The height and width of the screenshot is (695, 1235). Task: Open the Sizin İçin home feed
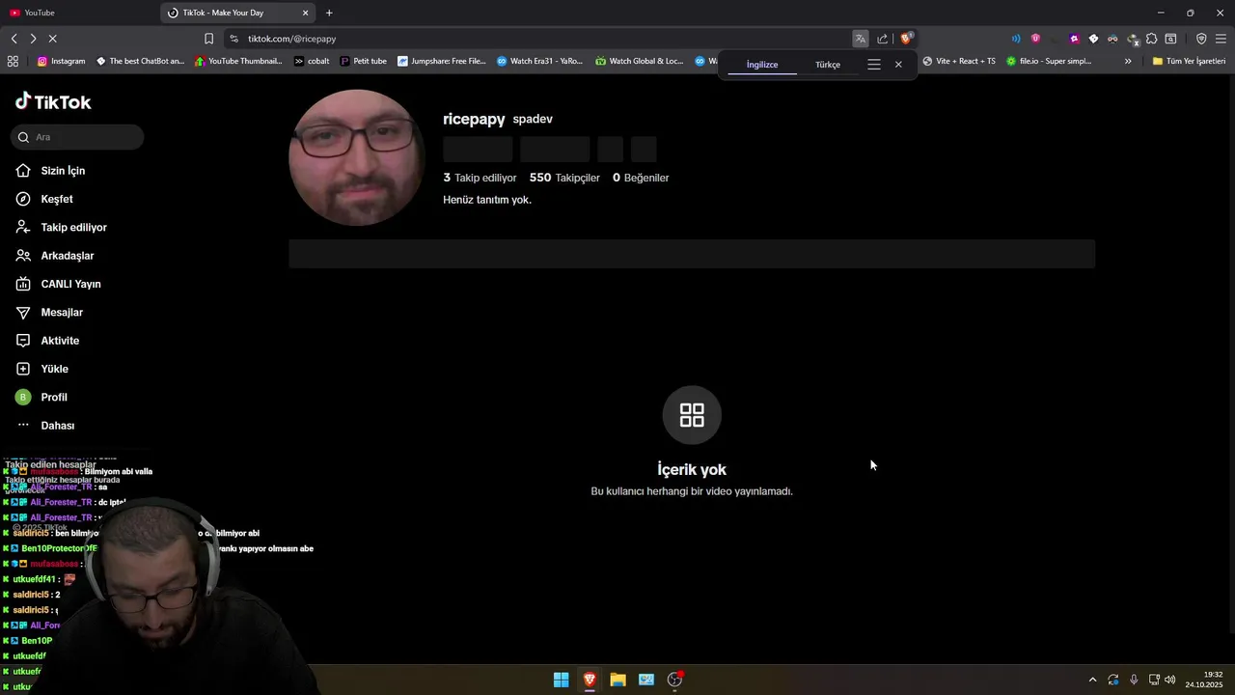[x=51, y=171]
